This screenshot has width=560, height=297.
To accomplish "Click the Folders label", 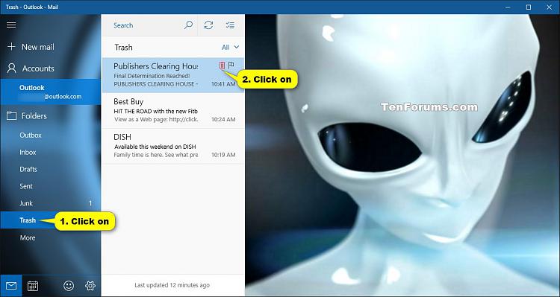I will tap(34, 116).
